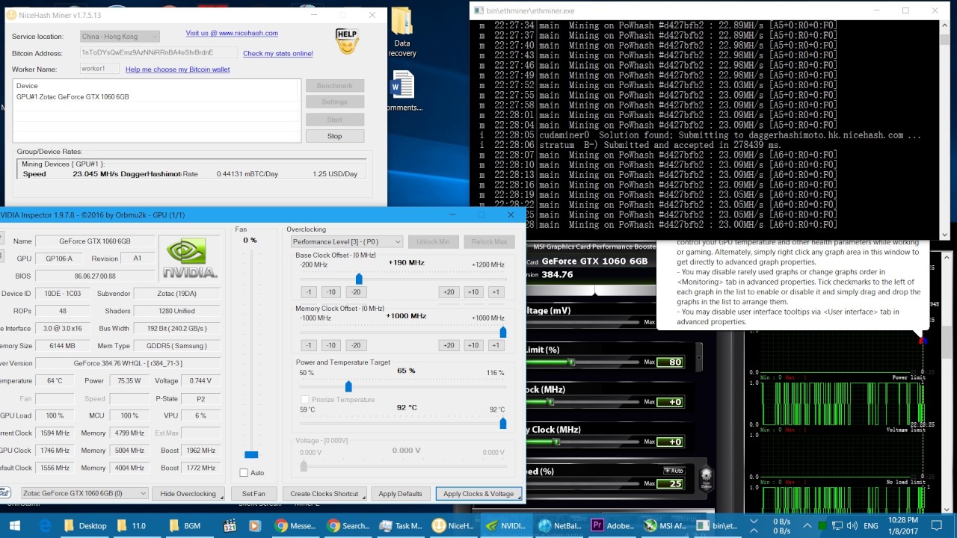Switch to MSI Afterburner on the taskbar
The image size is (957, 538).
665,525
